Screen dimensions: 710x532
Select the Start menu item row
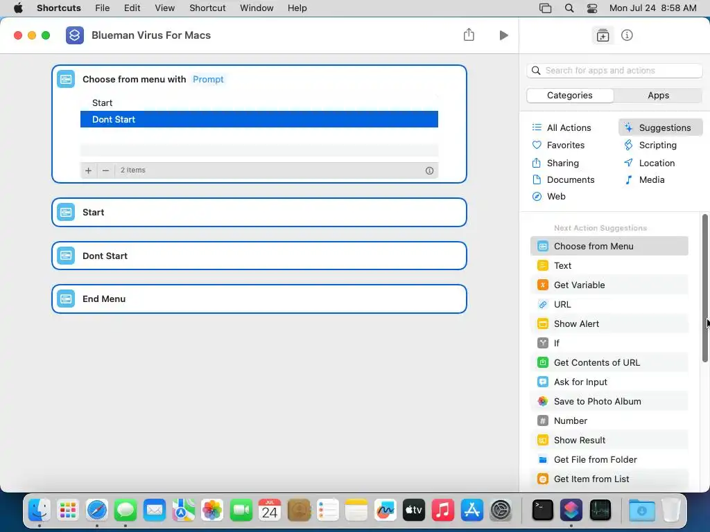(x=259, y=103)
